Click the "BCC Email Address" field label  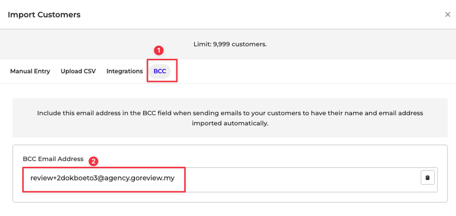click(x=53, y=159)
